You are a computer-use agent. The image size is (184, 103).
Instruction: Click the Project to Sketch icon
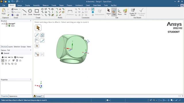point(63,12)
